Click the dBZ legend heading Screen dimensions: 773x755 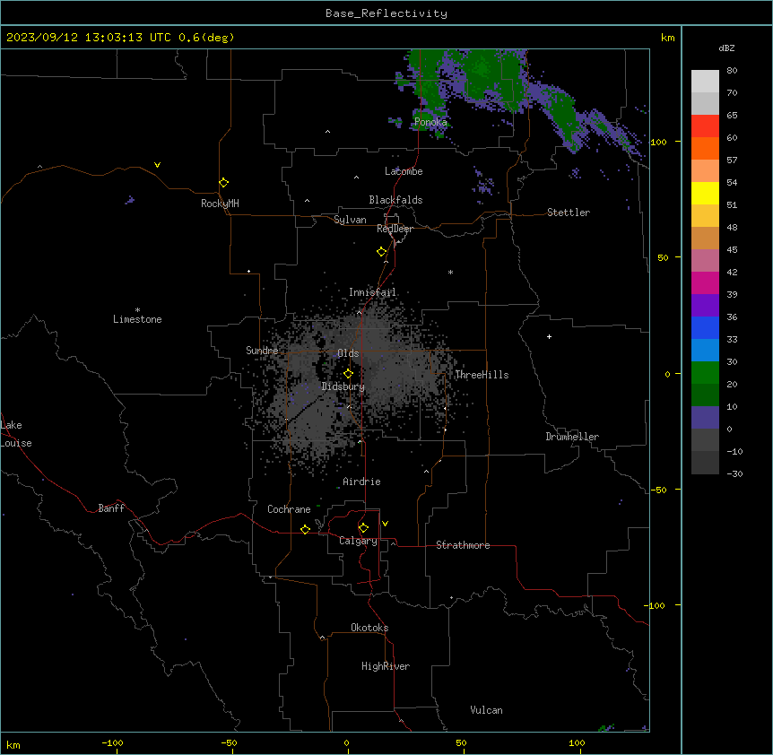coord(726,48)
